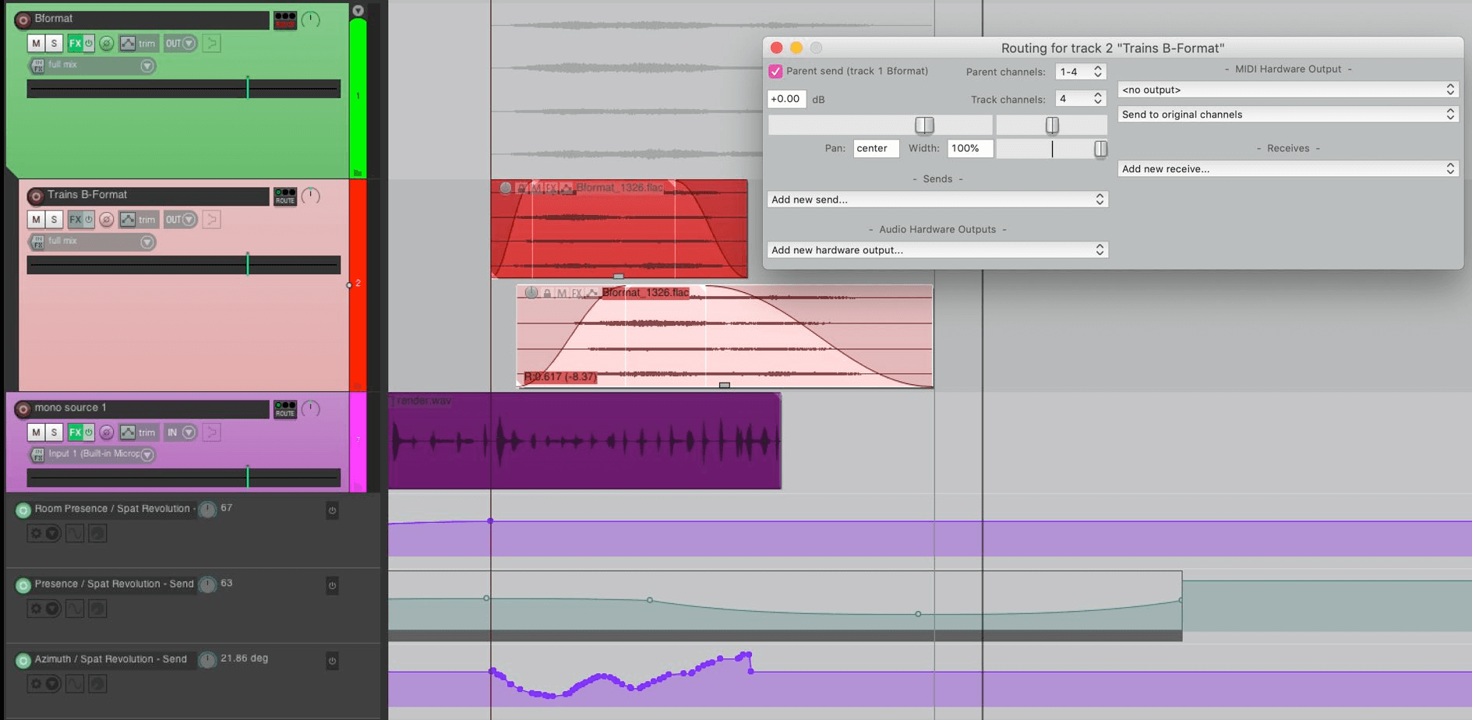Viewport: 1472px width, 720px height.
Task: Open OUT monitoring menu on Bformat track
Action: point(180,44)
